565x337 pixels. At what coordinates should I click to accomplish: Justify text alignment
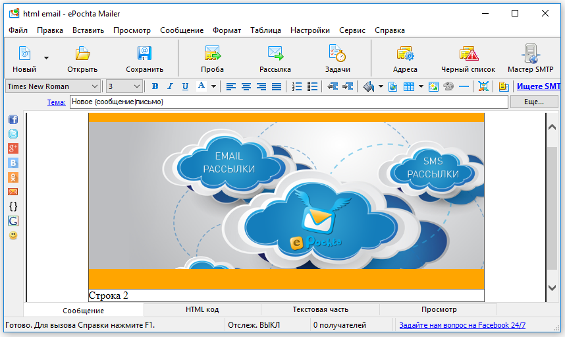(x=277, y=86)
